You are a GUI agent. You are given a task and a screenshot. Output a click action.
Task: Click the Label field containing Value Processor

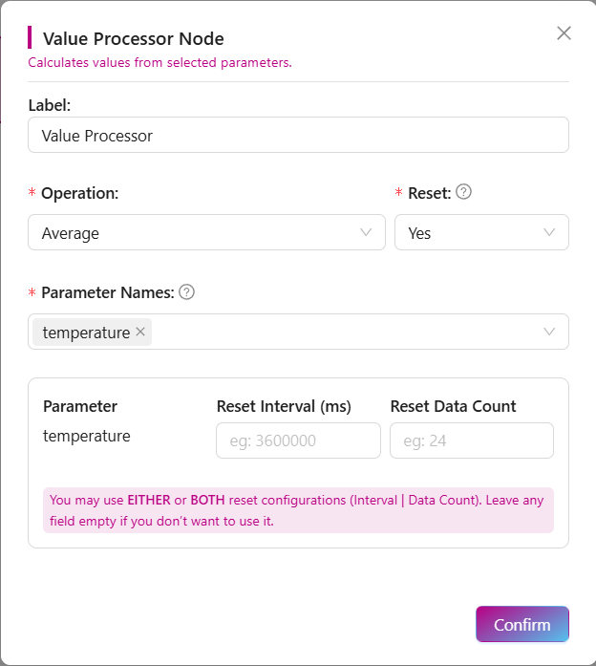pos(298,136)
